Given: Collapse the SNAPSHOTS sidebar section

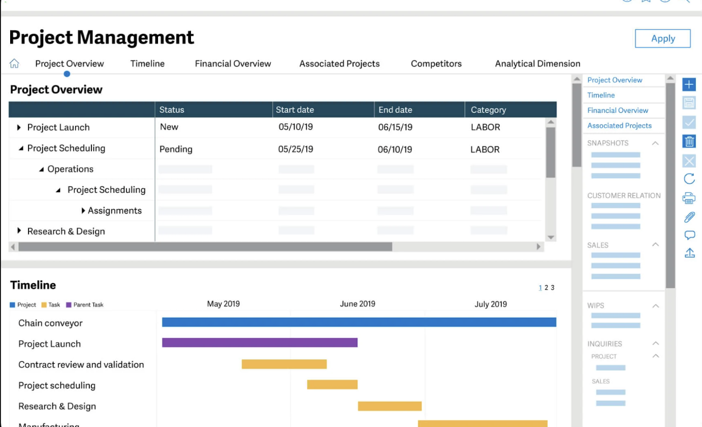Looking at the screenshot, I should pos(655,143).
